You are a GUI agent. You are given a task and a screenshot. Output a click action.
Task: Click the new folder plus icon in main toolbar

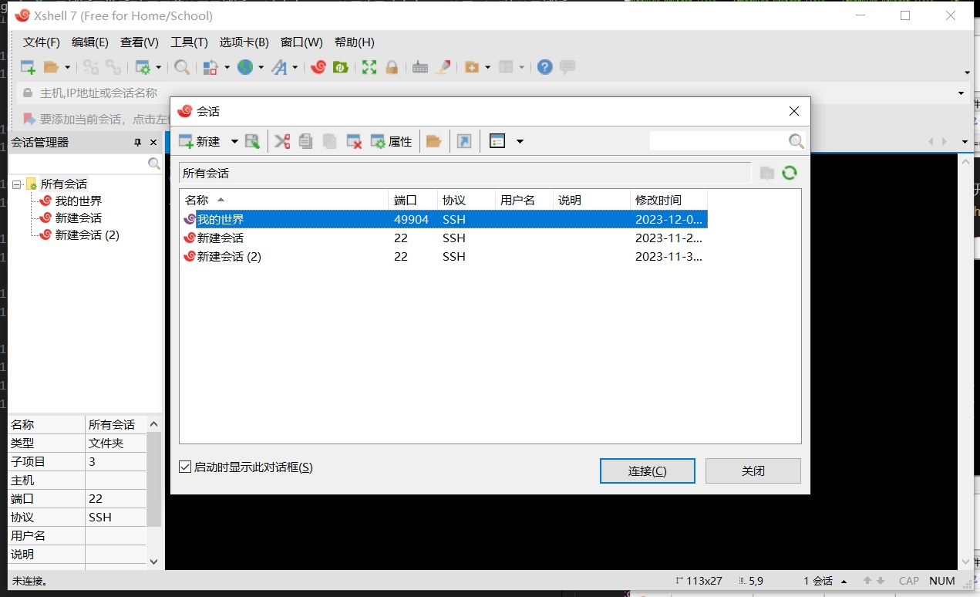point(472,67)
